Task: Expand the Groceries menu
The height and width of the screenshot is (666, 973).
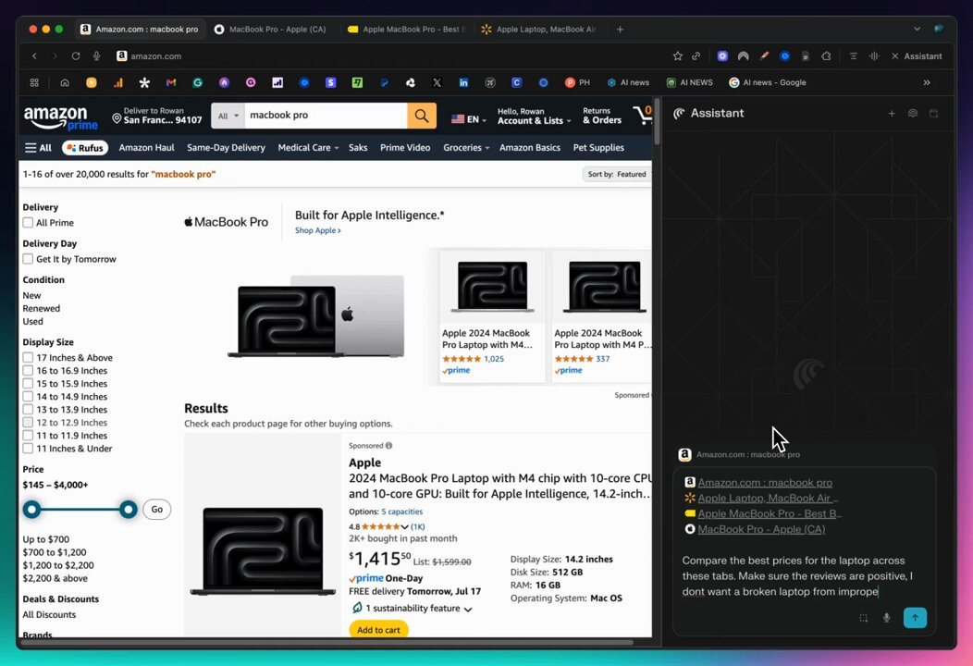Action: click(466, 148)
